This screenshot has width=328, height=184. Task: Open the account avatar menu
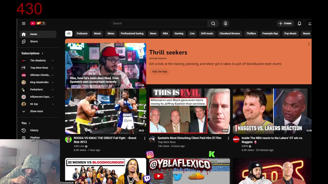310,23
